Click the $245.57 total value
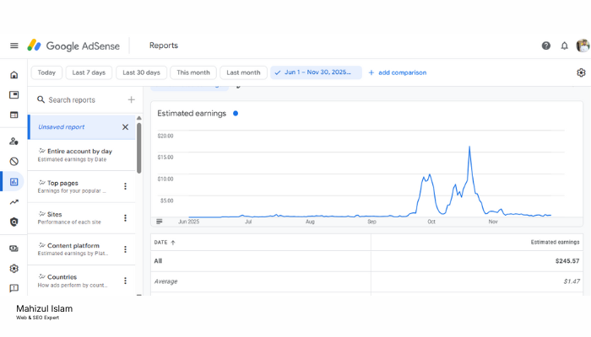Image resolution: width=591 pixels, height=337 pixels. tap(567, 261)
